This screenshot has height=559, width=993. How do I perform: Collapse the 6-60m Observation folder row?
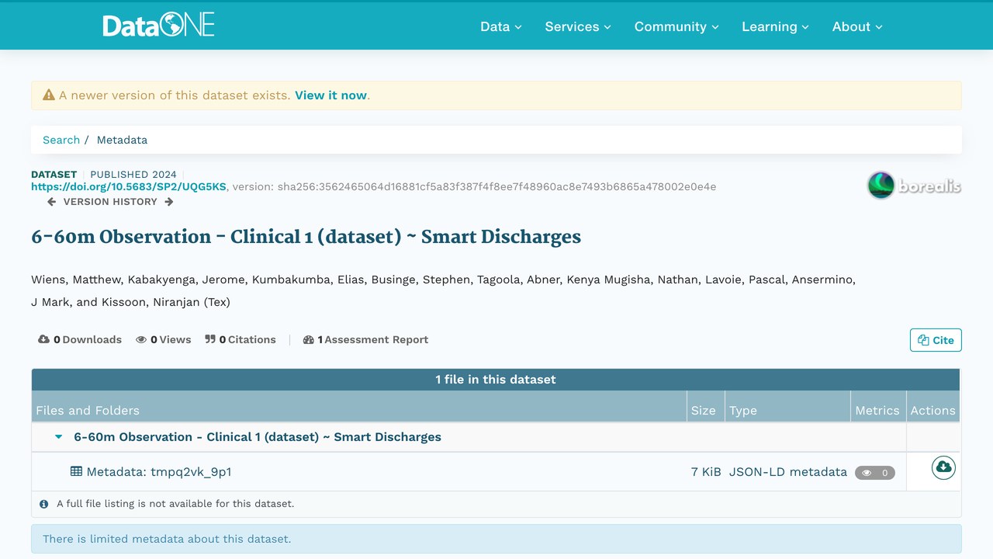(x=58, y=437)
